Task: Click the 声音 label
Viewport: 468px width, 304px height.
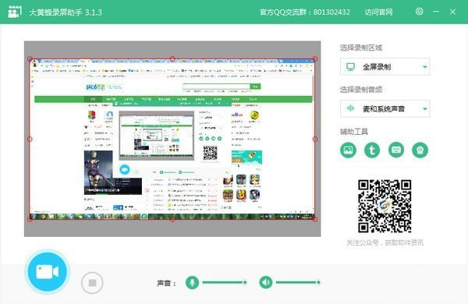Action: pos(166,283)
